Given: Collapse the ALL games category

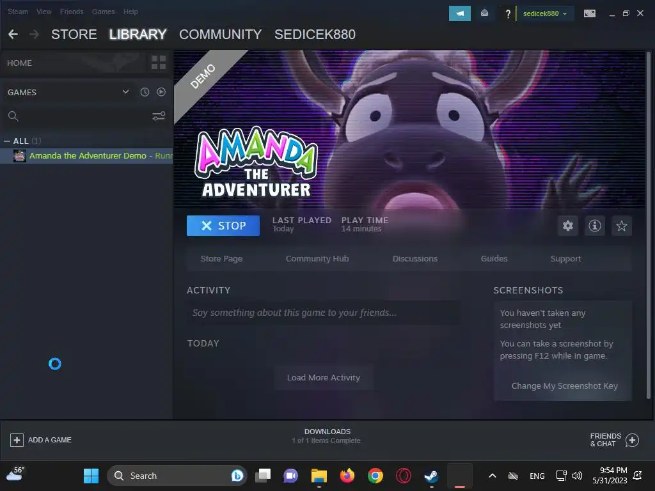Looking at the screenshot, I should point(6,141).
